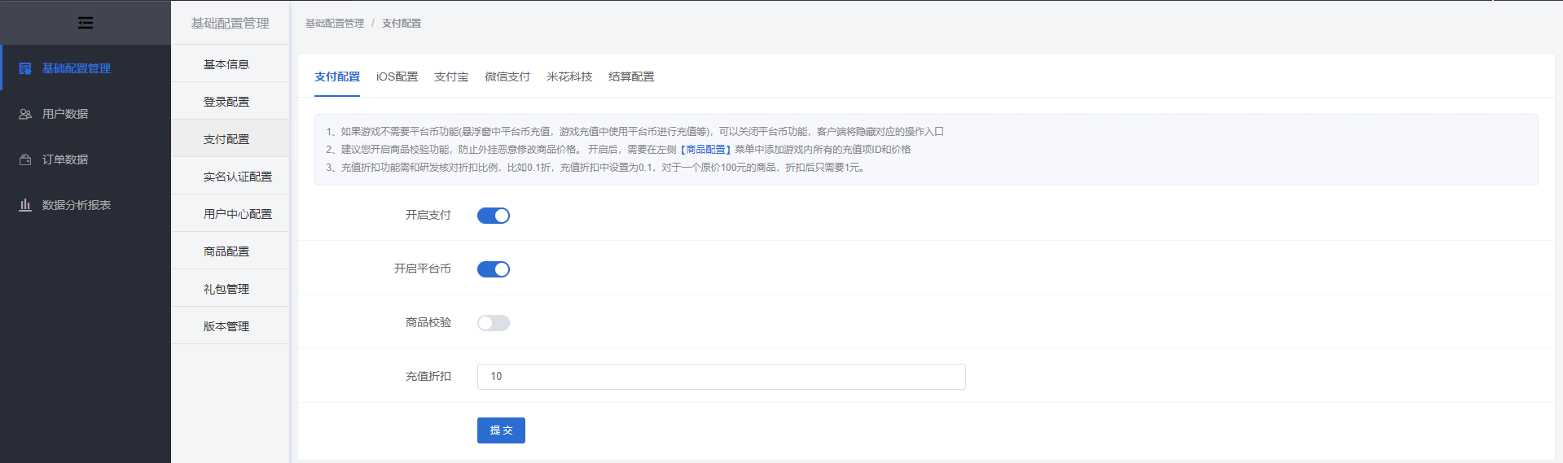Switch to the iOS配置 tab
The height and width of the screenshot is (463, 1563).
click(397, 76)
